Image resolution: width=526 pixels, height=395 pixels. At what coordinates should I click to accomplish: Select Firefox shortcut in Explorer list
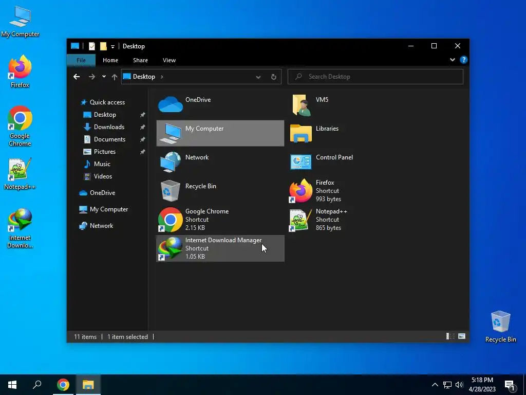point(350,191)
